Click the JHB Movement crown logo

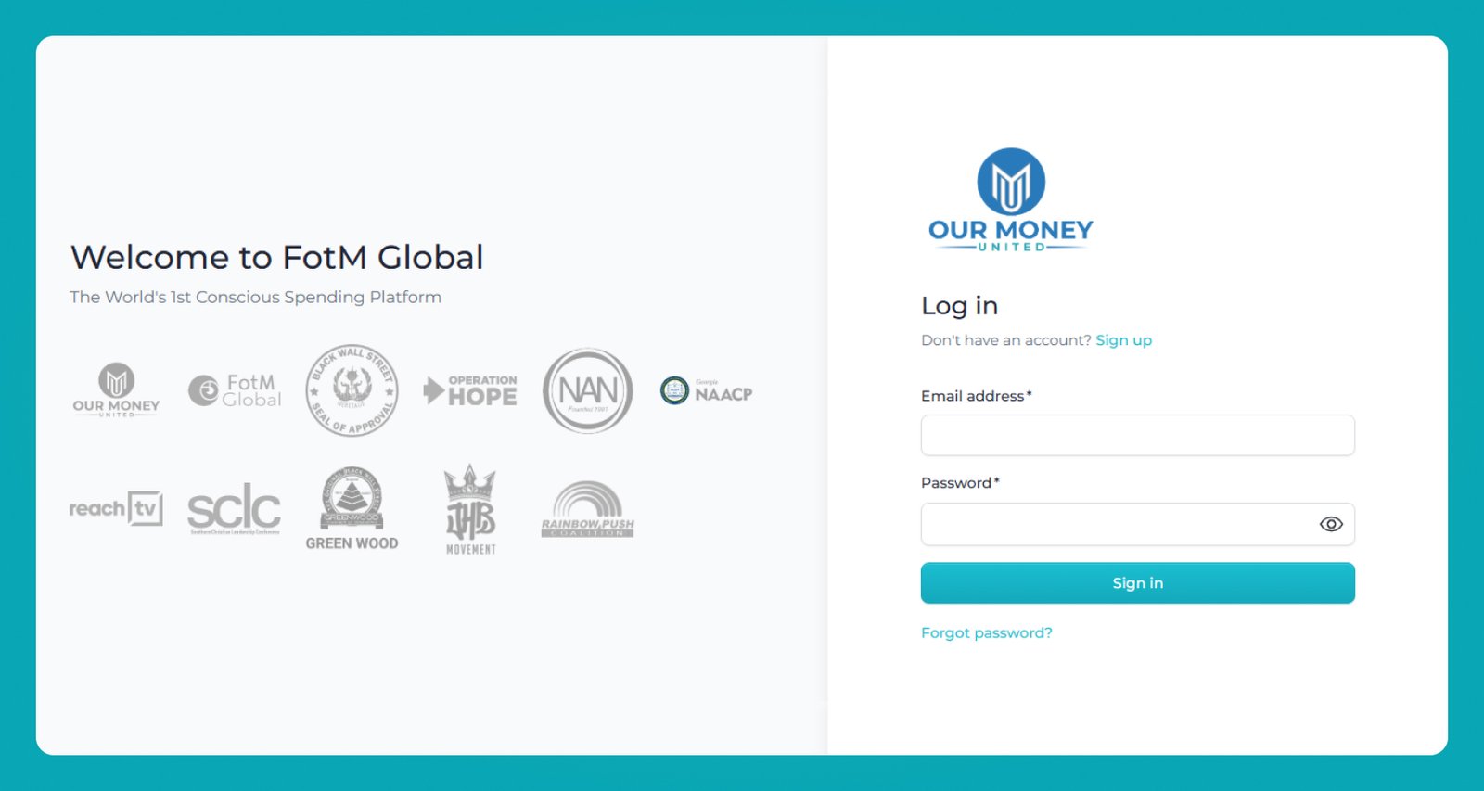(x=470, y=509)
